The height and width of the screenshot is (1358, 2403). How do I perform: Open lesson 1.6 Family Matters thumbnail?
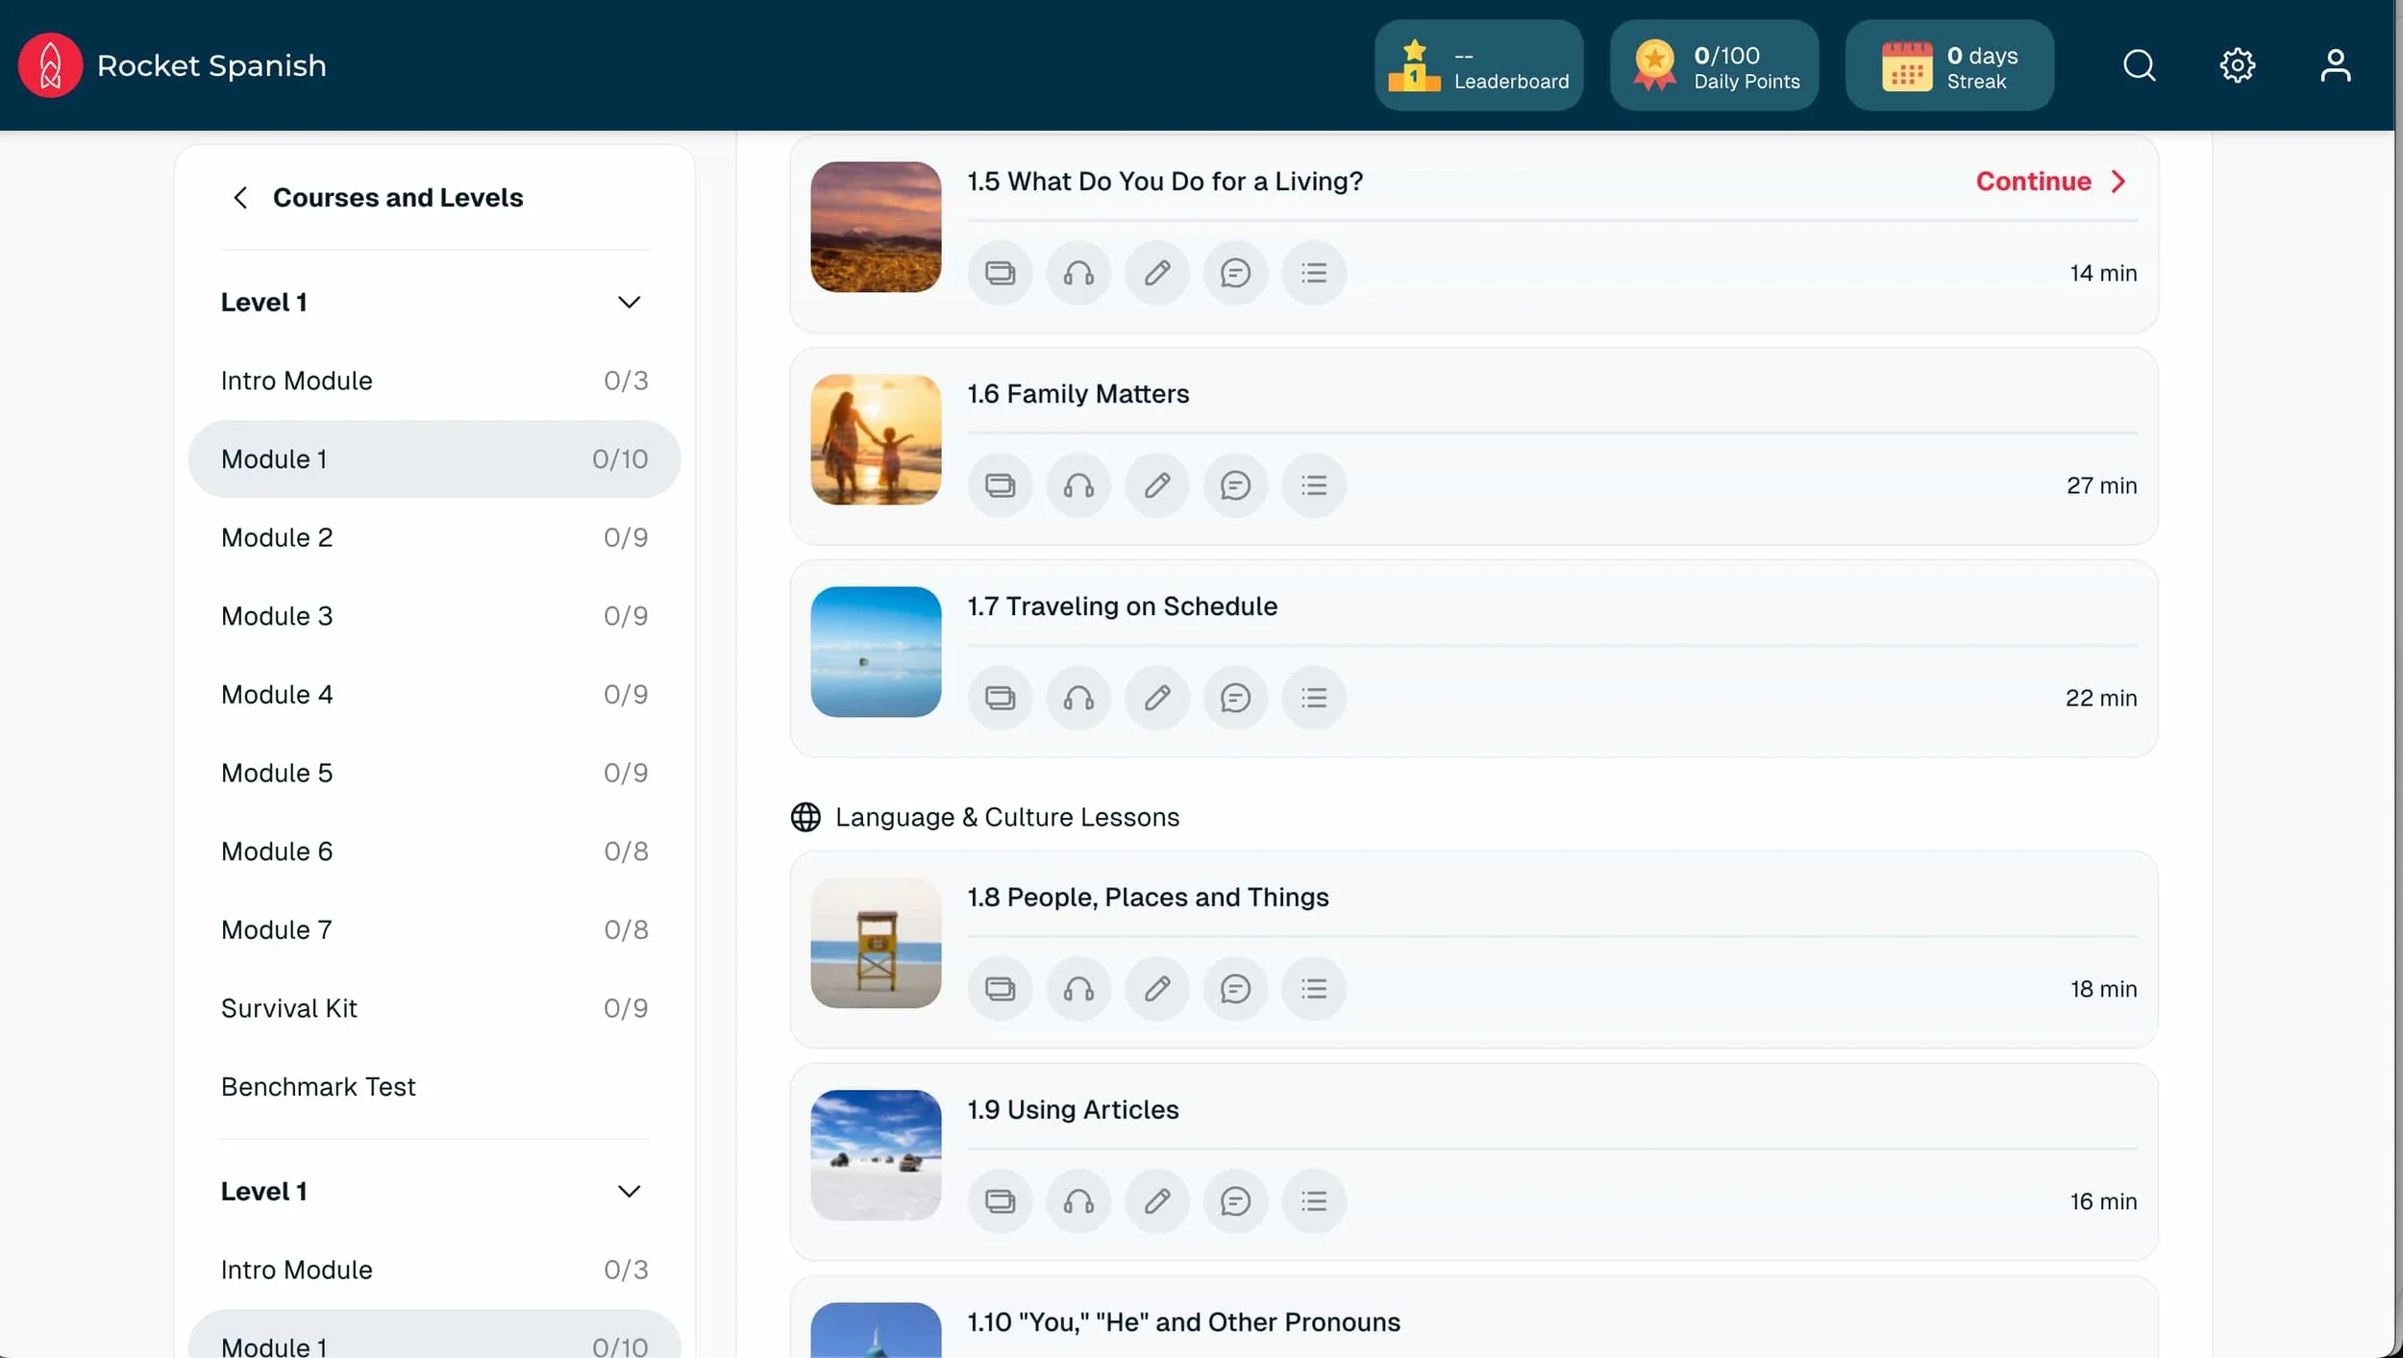tap(874, 439)
